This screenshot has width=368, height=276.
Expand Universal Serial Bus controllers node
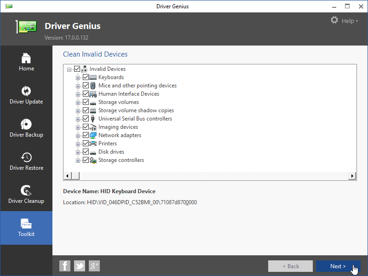(78, 119)
